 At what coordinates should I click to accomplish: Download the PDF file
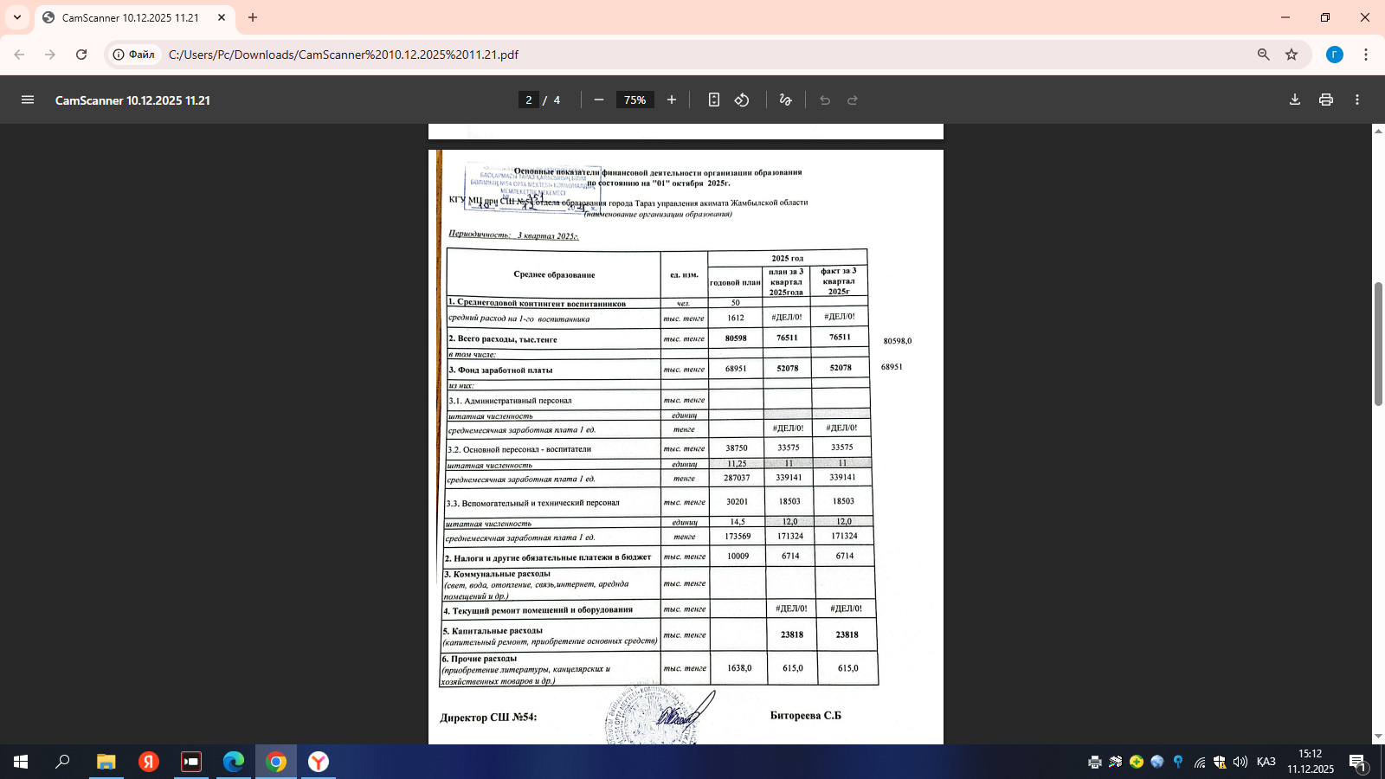point(1295,100)
